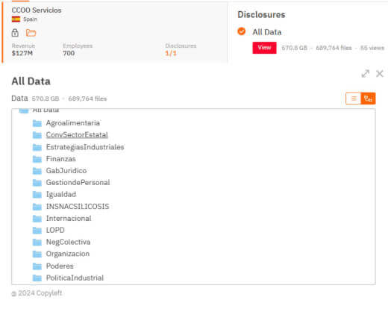The width and height of the screenshot is (388, 309).
Task: Switch to list view icon
Action: point(354,99)
